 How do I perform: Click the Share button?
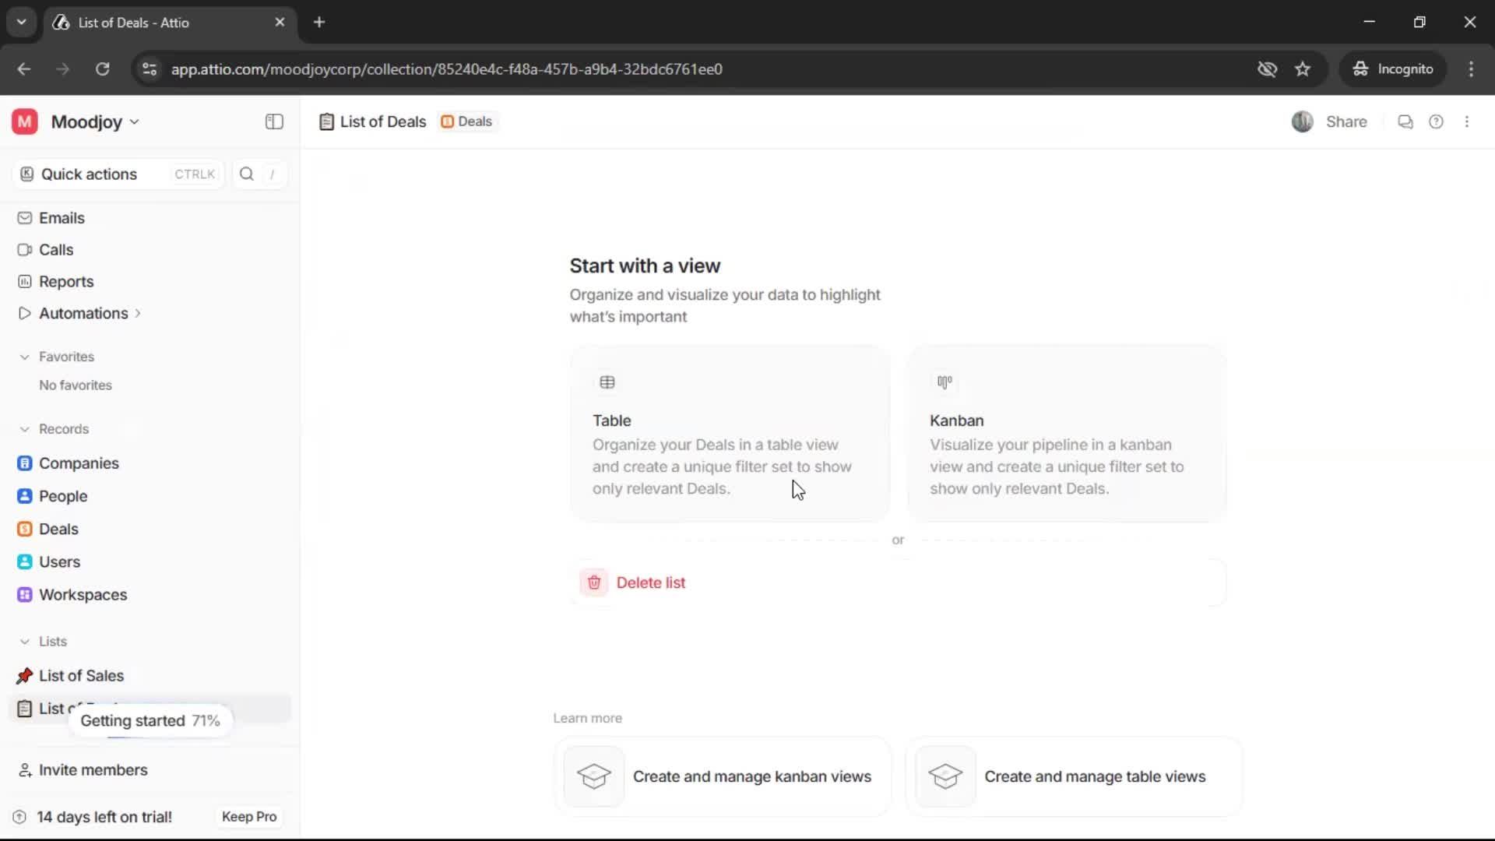tap(1345, 121)
